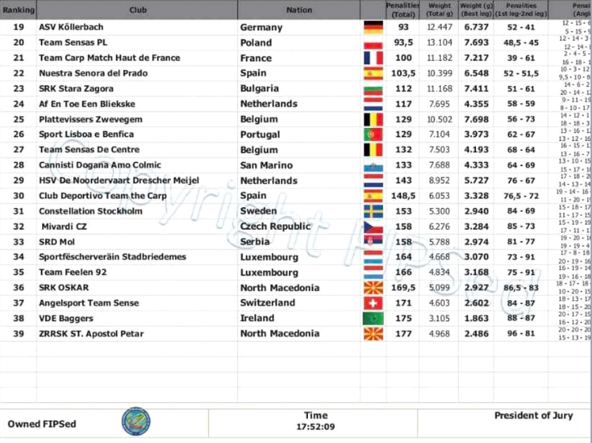The image size is (592, 443).
Task: Click the Bulgaria flag icon
Action: 373,89
